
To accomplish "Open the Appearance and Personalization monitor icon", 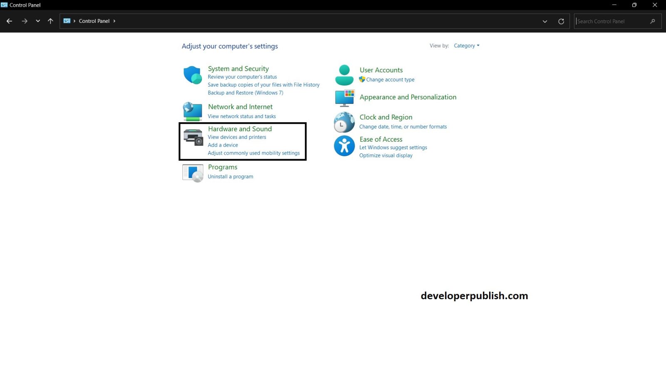I will pyautogui.click(x=345, y=98).
